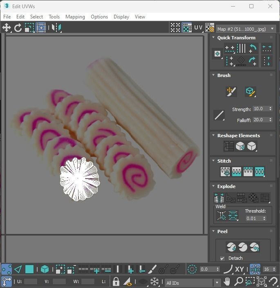Toggle Select by Element cube icon

coord(45,270)
